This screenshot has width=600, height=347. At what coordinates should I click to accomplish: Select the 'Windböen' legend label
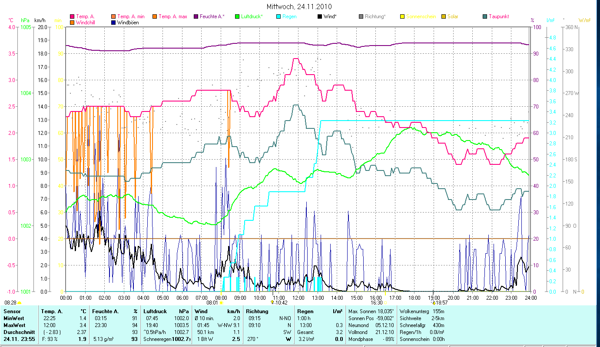click(x=128, y=22)
